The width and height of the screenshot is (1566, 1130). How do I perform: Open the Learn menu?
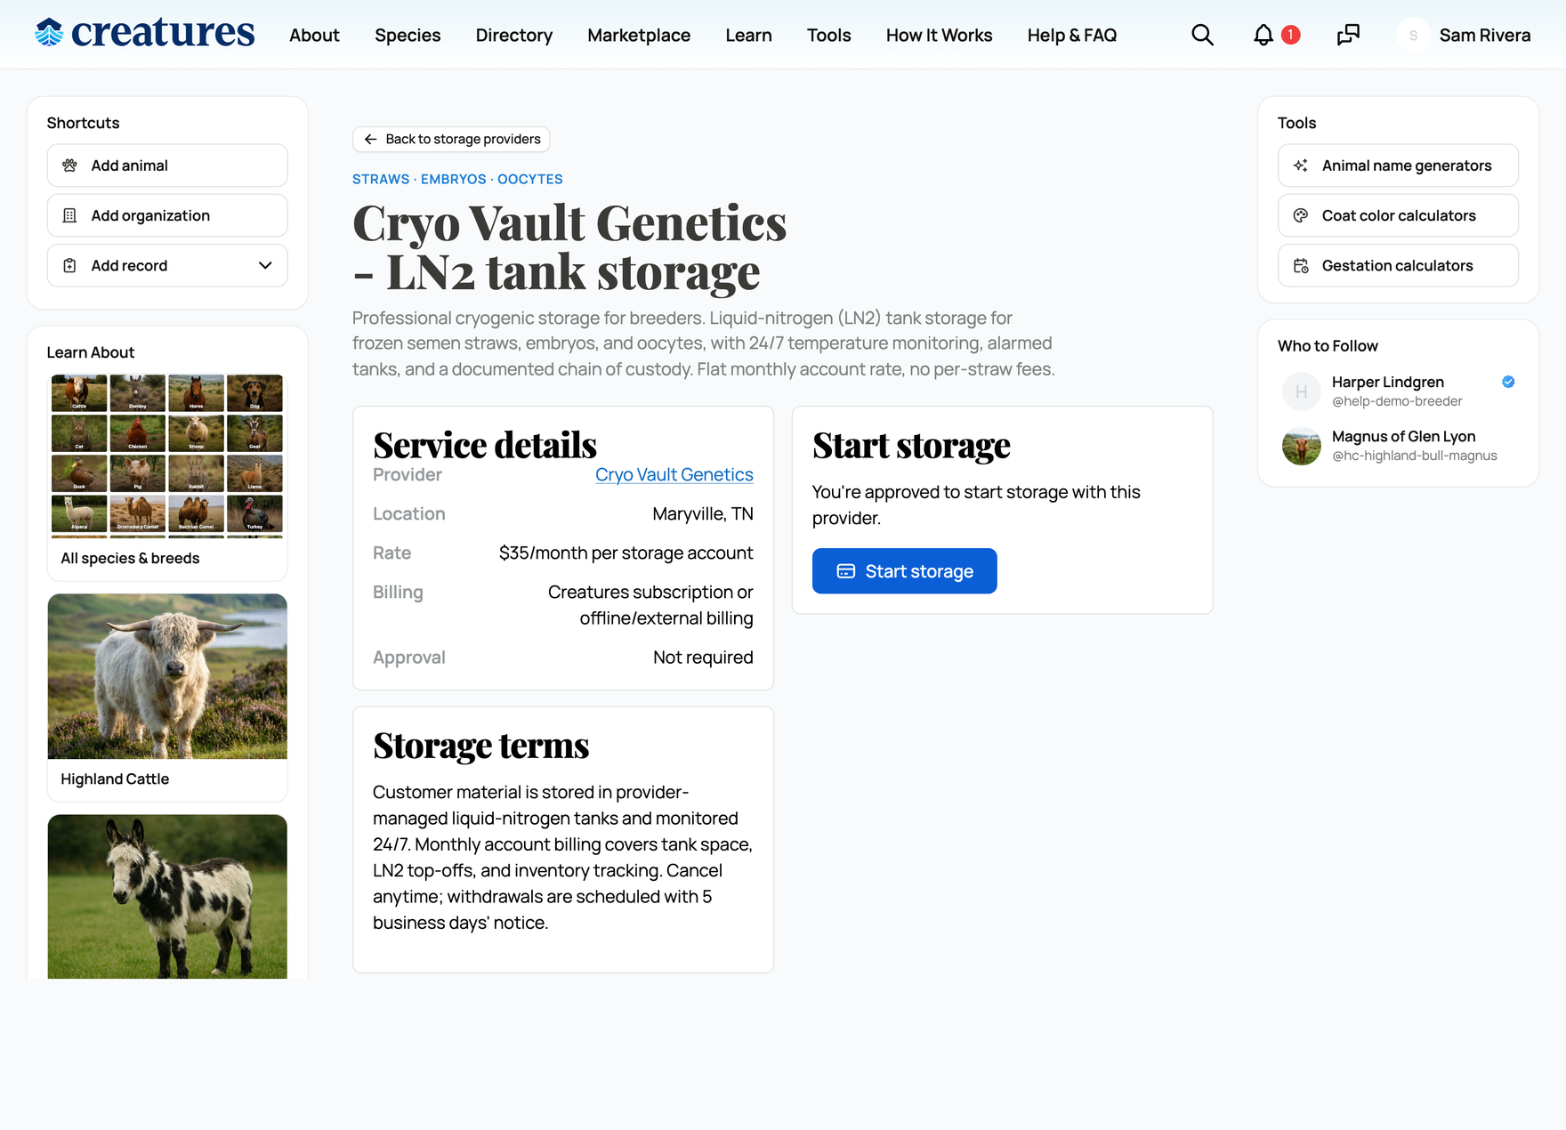coord(748,35)
